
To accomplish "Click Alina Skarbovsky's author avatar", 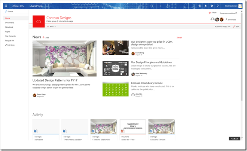I will coord(133,74).
